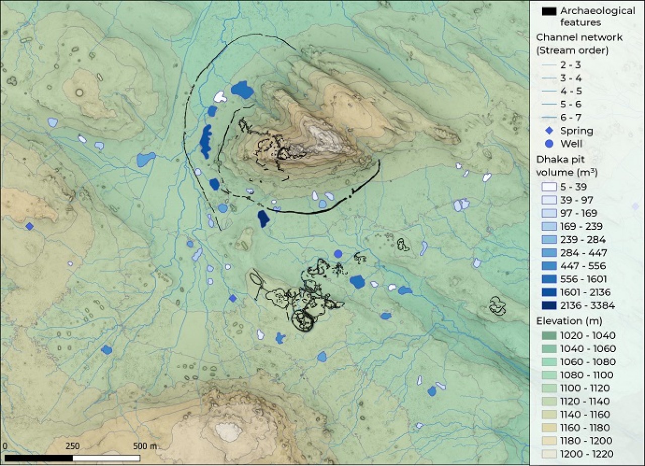Click the 1180 - 1200 elevation swatch
Screen dimensions: 645x466
[x=549, y=441]
